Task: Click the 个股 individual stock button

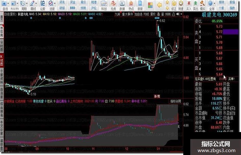Action: (221, 8)
